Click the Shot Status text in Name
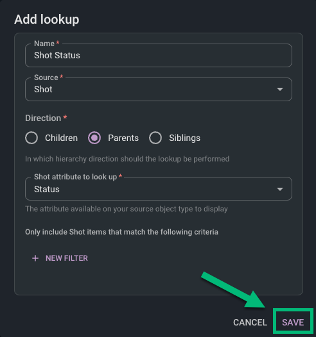Viewport: 316px width, 337px height. (x=57, y=56)
